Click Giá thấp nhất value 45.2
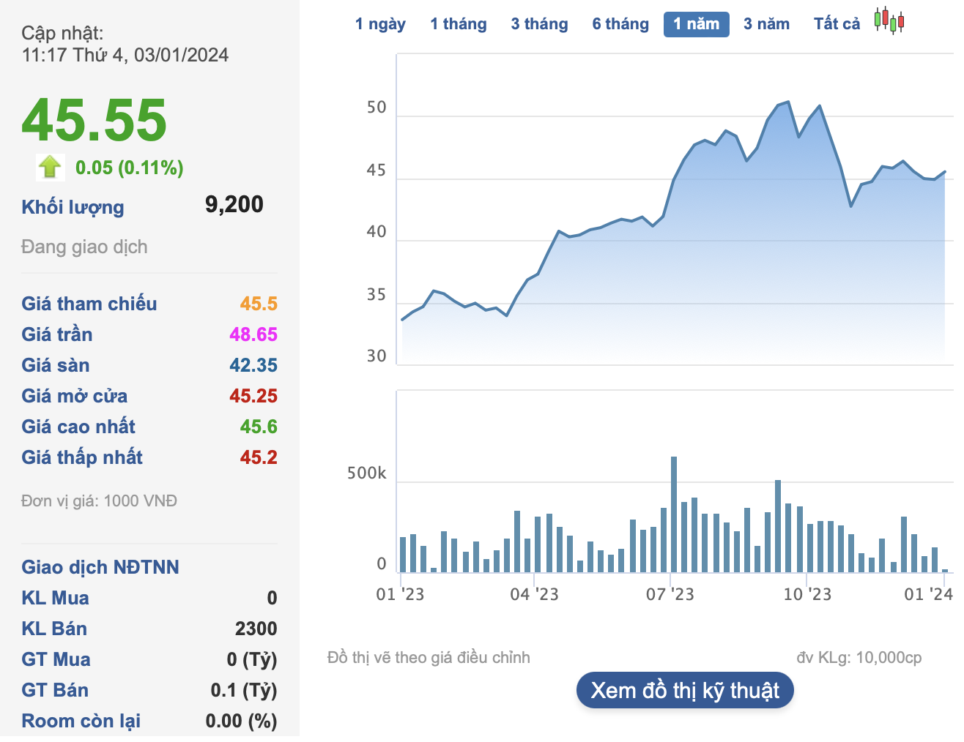This screenshot has width=964, height=742. [259, 457]
